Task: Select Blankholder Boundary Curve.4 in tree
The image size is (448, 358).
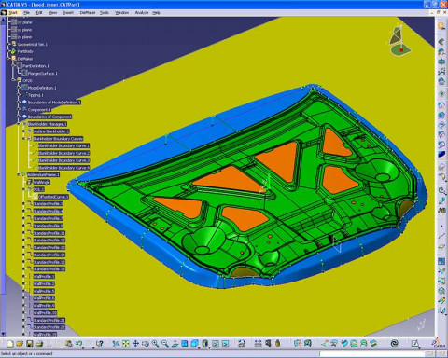Action: coord(63,168)
